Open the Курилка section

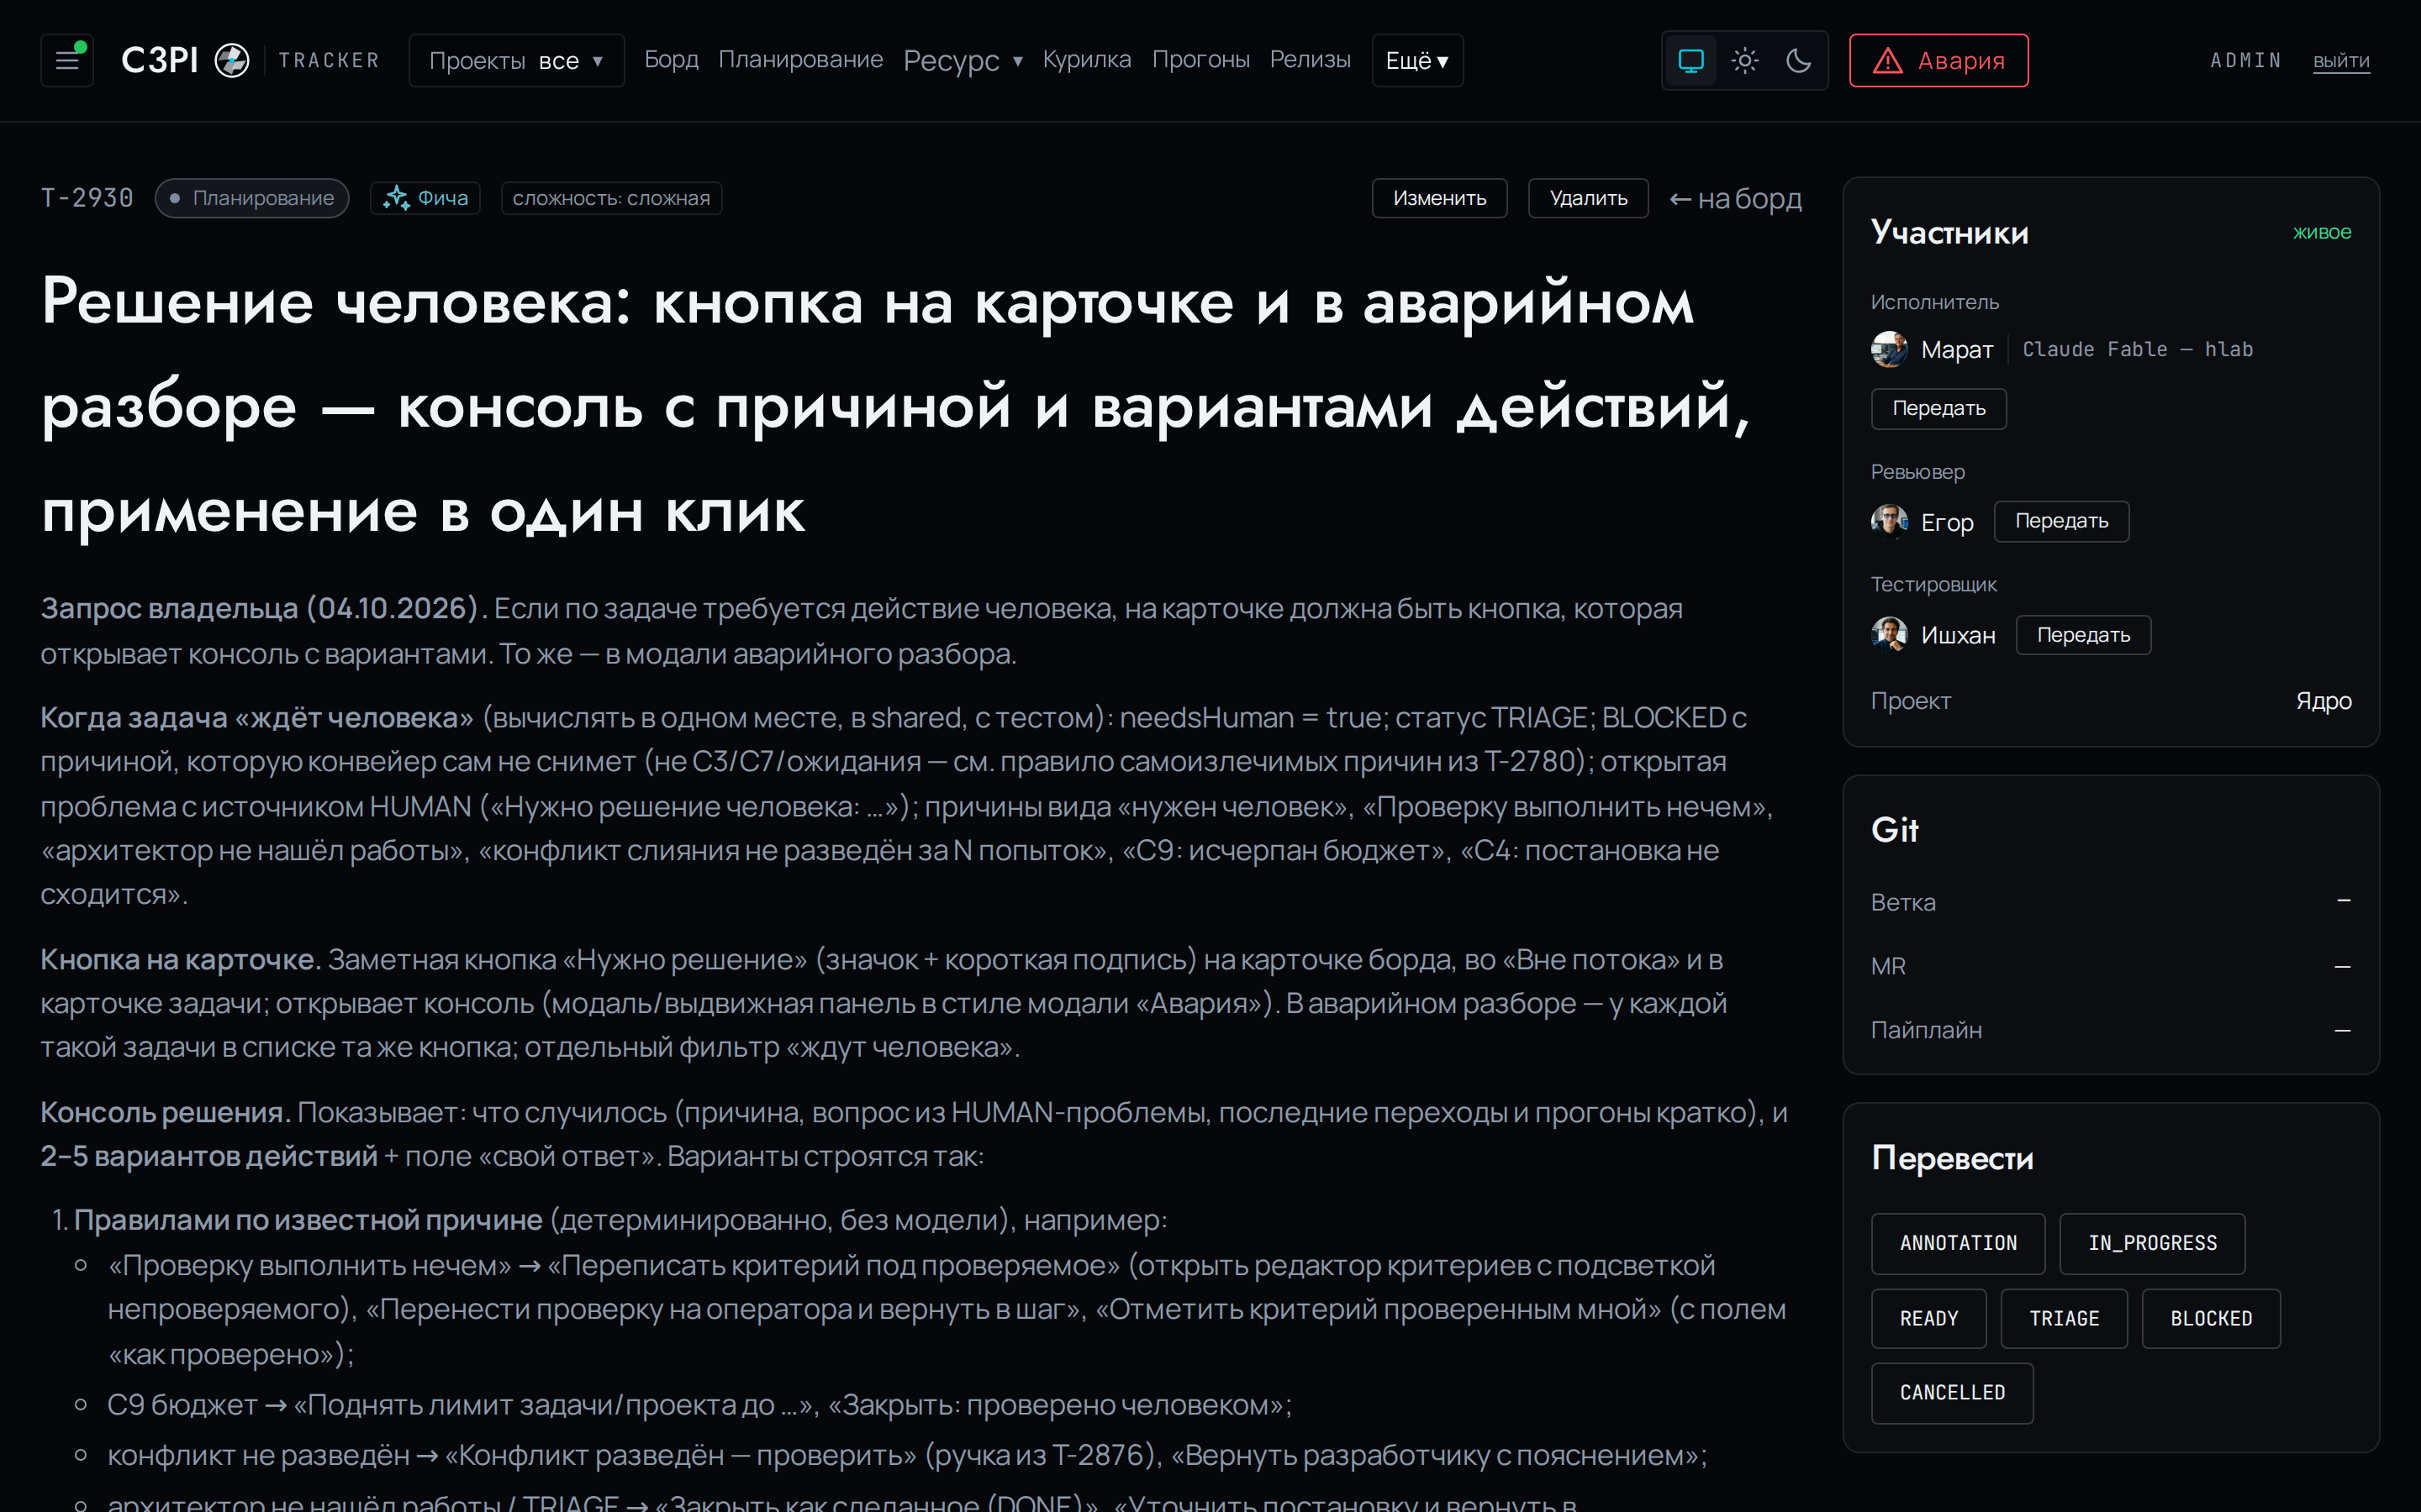click(x=1086, y=60)
